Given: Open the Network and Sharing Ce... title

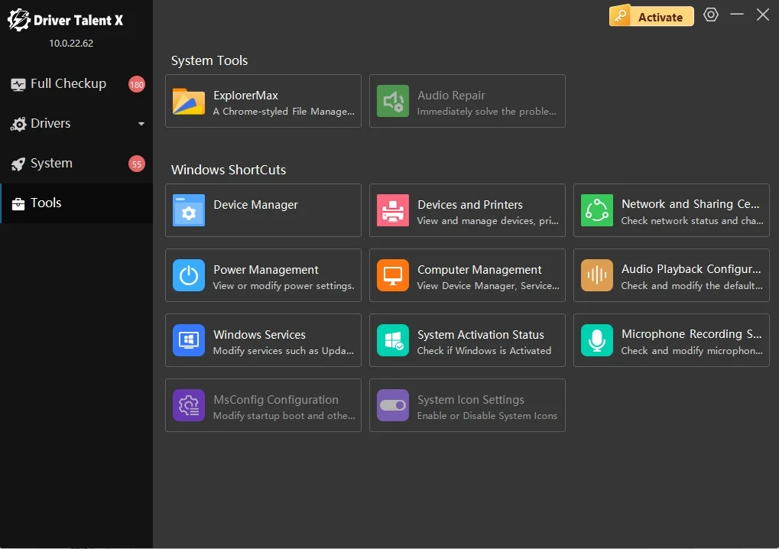Looking at the screenshot, I should point(690,204).
